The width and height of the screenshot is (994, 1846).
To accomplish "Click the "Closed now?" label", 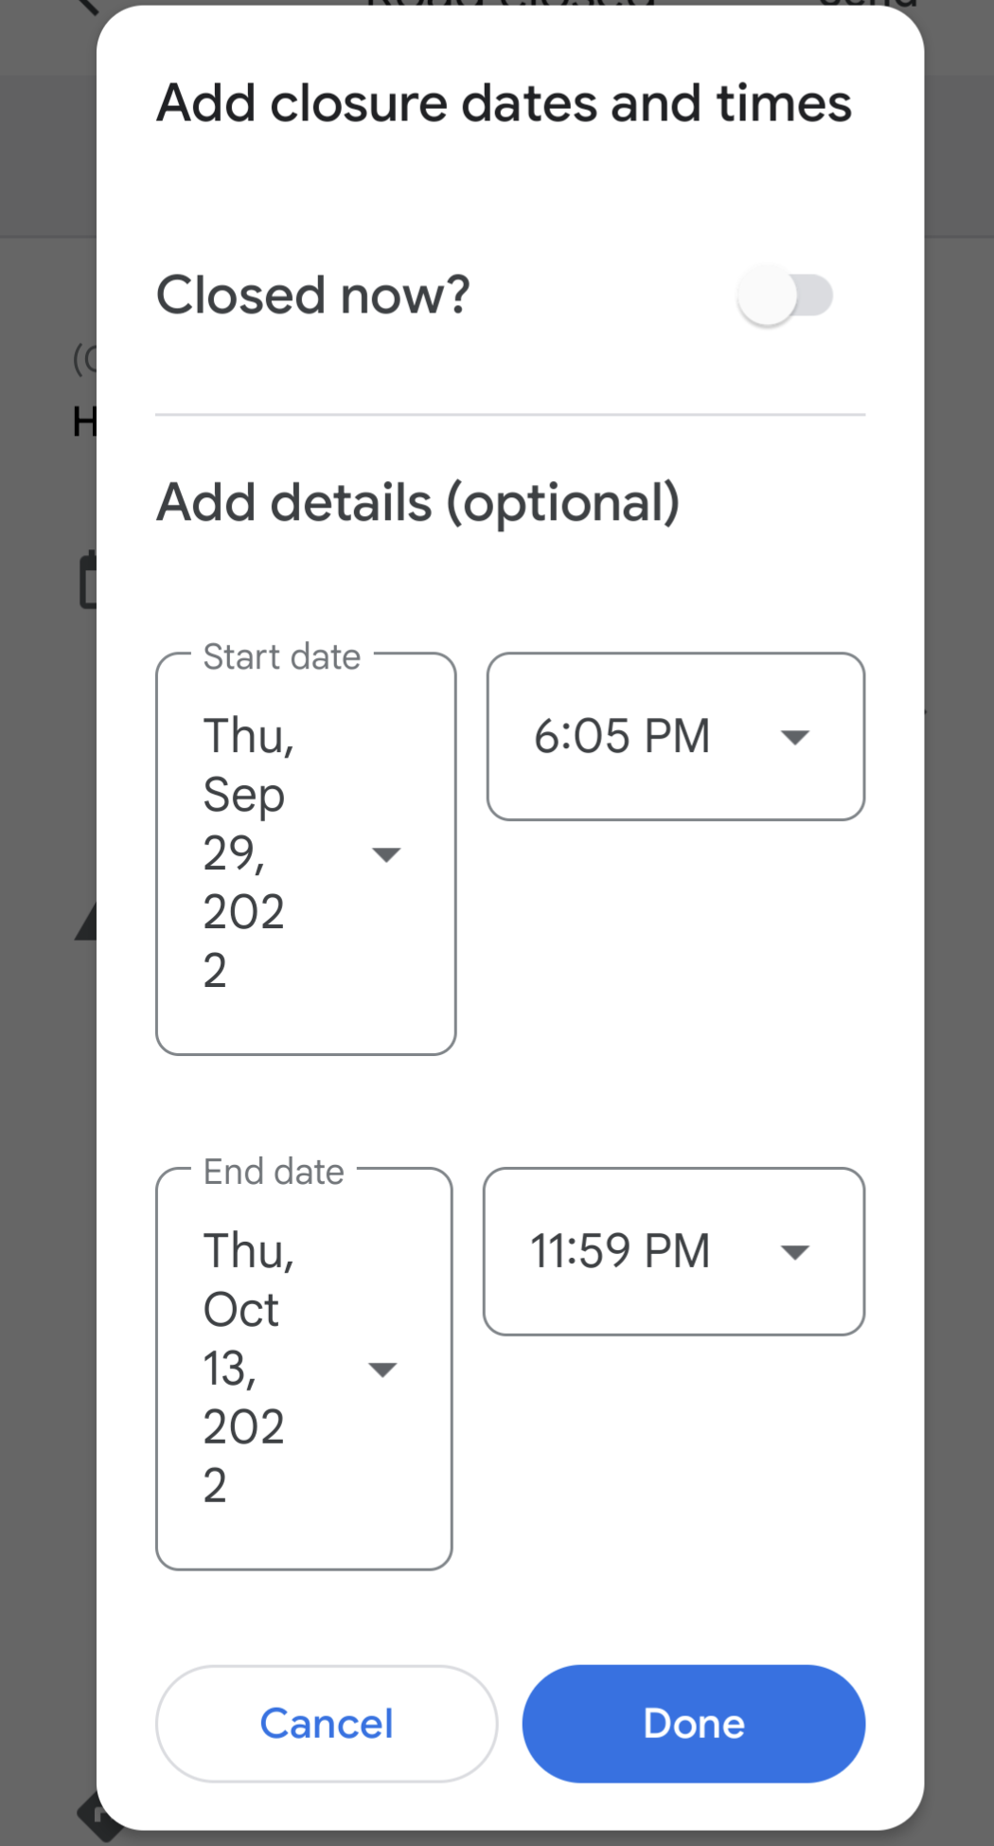I will tap(313, 296).
